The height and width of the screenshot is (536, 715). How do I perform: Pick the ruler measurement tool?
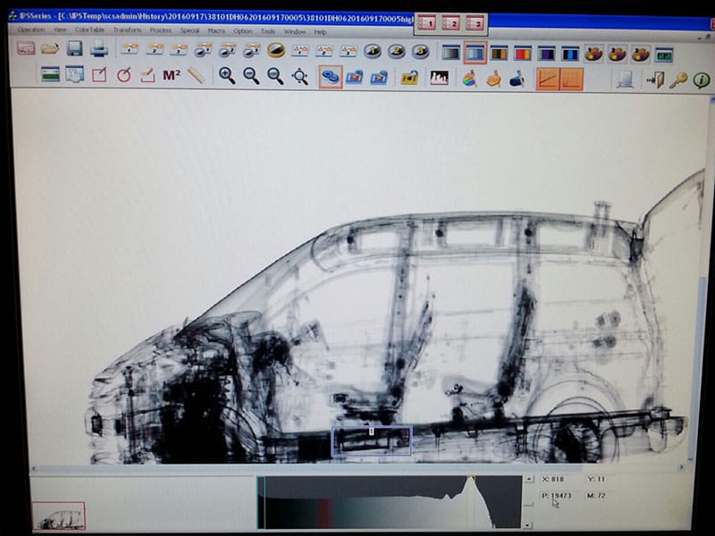196,76
